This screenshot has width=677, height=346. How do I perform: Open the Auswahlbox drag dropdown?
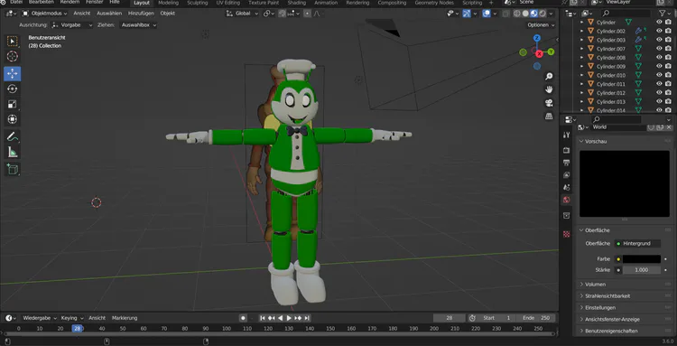(x=138, y=25)
